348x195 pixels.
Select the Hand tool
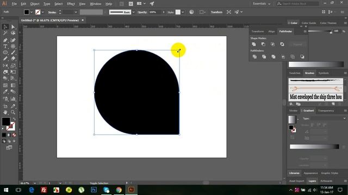5,113
